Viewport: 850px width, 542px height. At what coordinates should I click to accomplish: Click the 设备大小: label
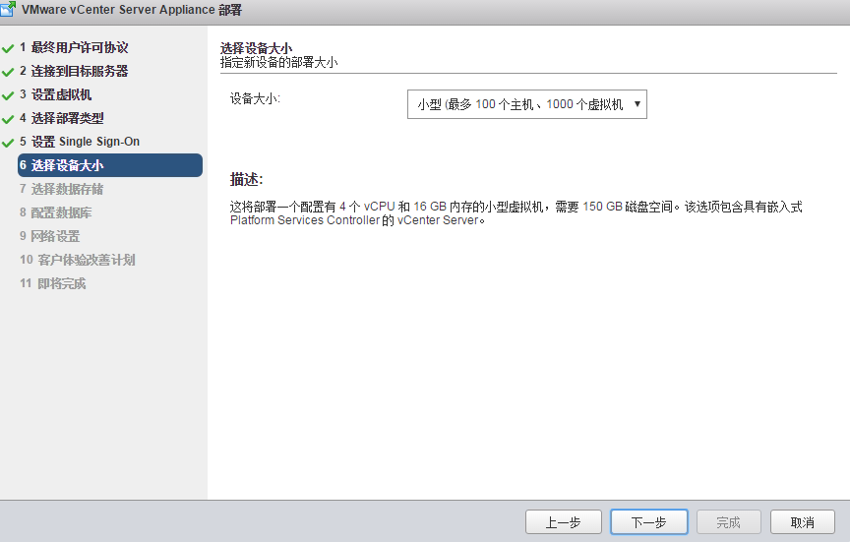[255, 98]
